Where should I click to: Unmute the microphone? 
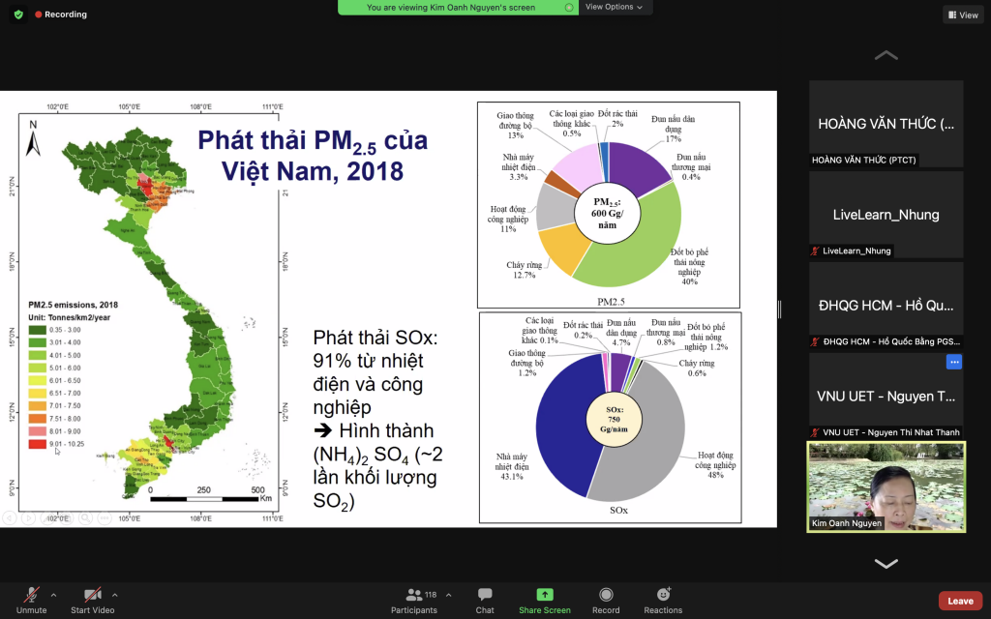(x=31, y=600)
